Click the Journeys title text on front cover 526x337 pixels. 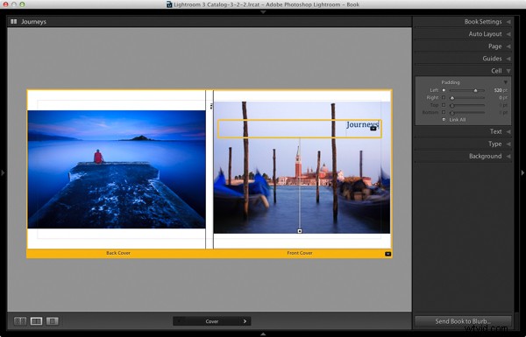pyautogui.click(x=362, y=124)
